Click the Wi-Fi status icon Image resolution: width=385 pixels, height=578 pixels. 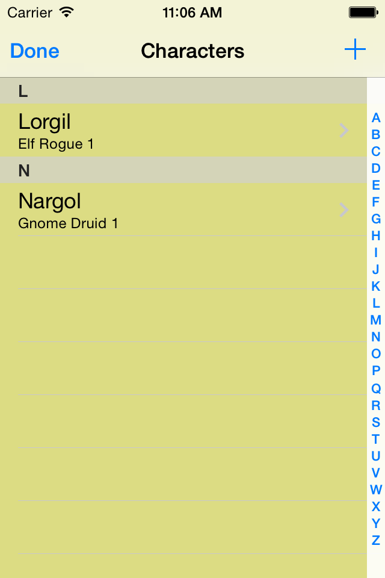click(x=67, y=12)
